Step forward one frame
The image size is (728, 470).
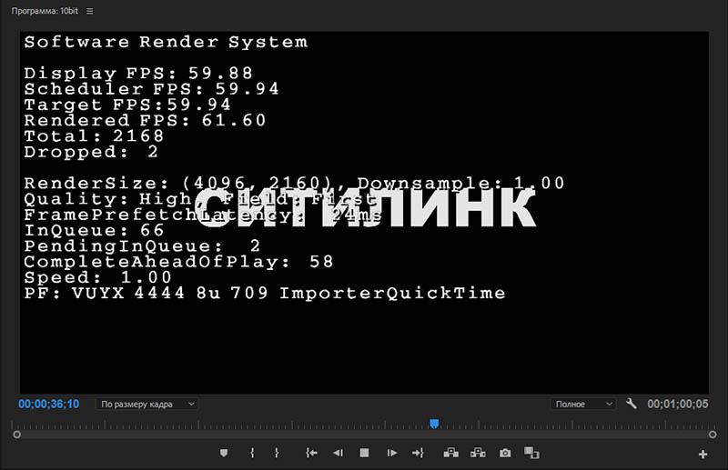tap(392, 453)
